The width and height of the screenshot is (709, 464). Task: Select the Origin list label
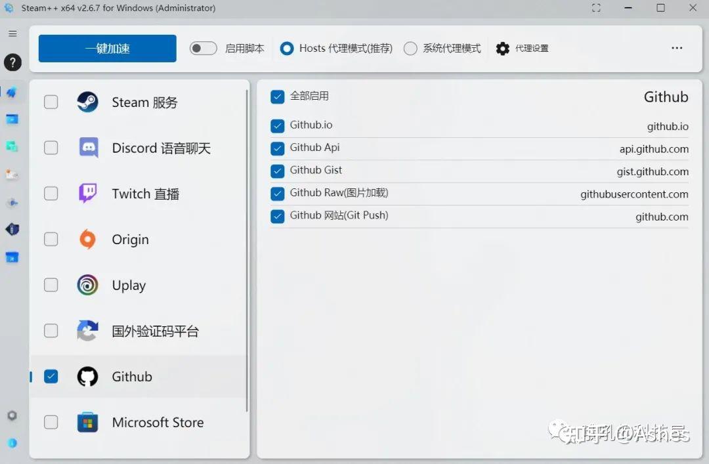[x=130, y=240]
